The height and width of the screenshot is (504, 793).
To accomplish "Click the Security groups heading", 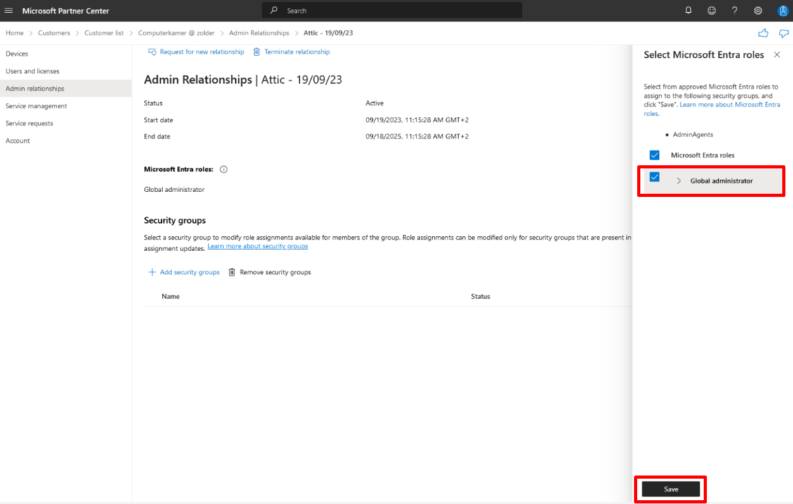I will (175, 220).
